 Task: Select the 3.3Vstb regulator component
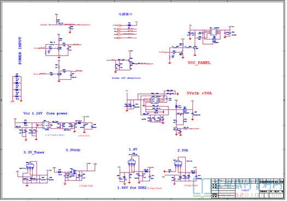point(73,172)
